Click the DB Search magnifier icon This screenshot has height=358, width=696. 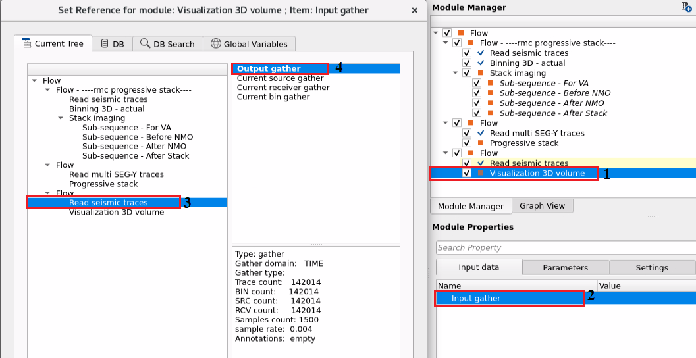tap(145, 43)
